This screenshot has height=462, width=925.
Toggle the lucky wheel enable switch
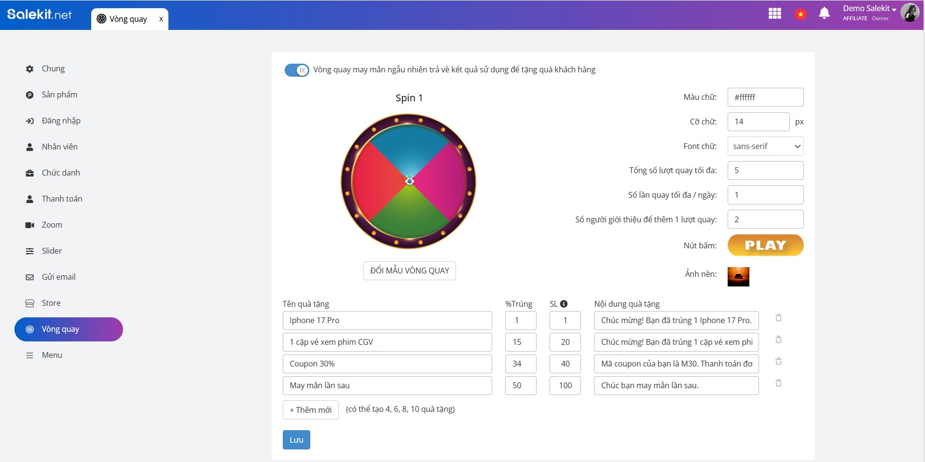coord(297,70)
